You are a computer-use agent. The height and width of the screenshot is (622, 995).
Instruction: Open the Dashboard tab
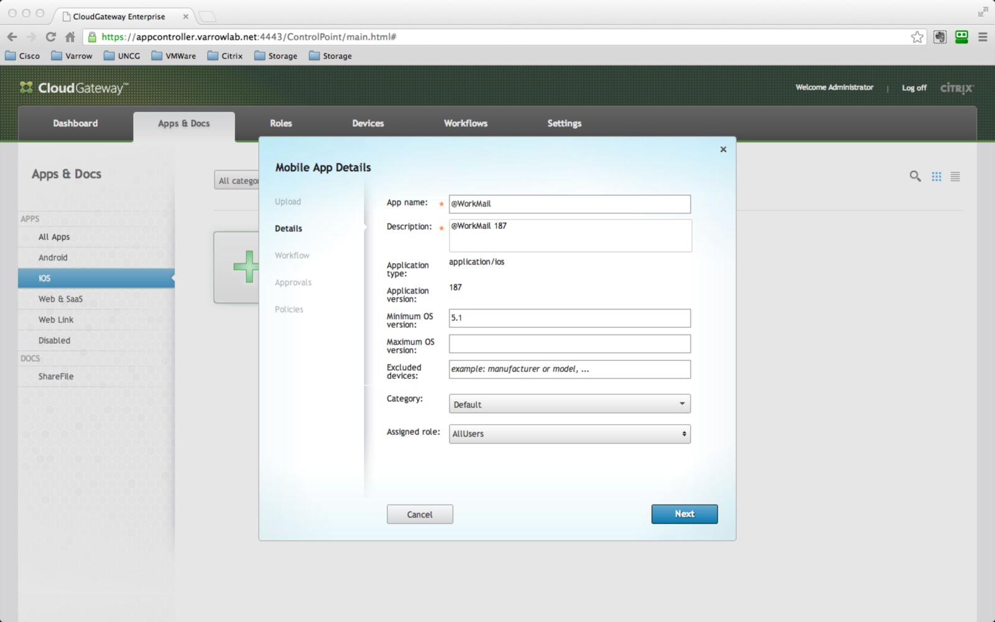75,123
